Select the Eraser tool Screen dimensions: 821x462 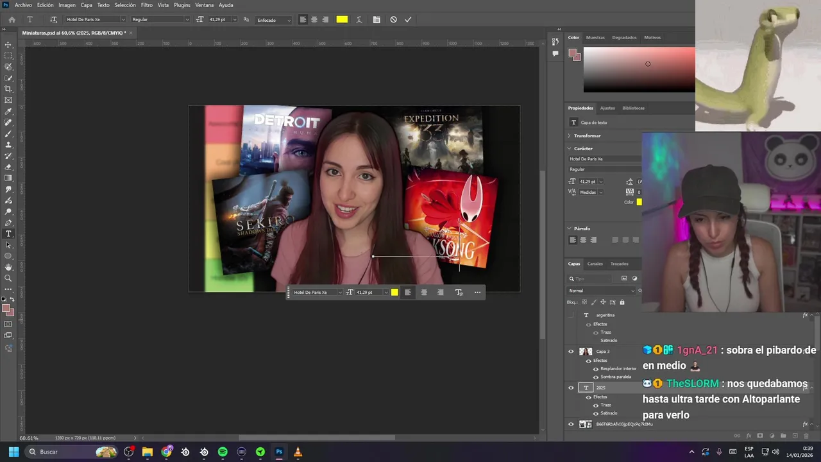pyautogui.click(x=8, y=167)
